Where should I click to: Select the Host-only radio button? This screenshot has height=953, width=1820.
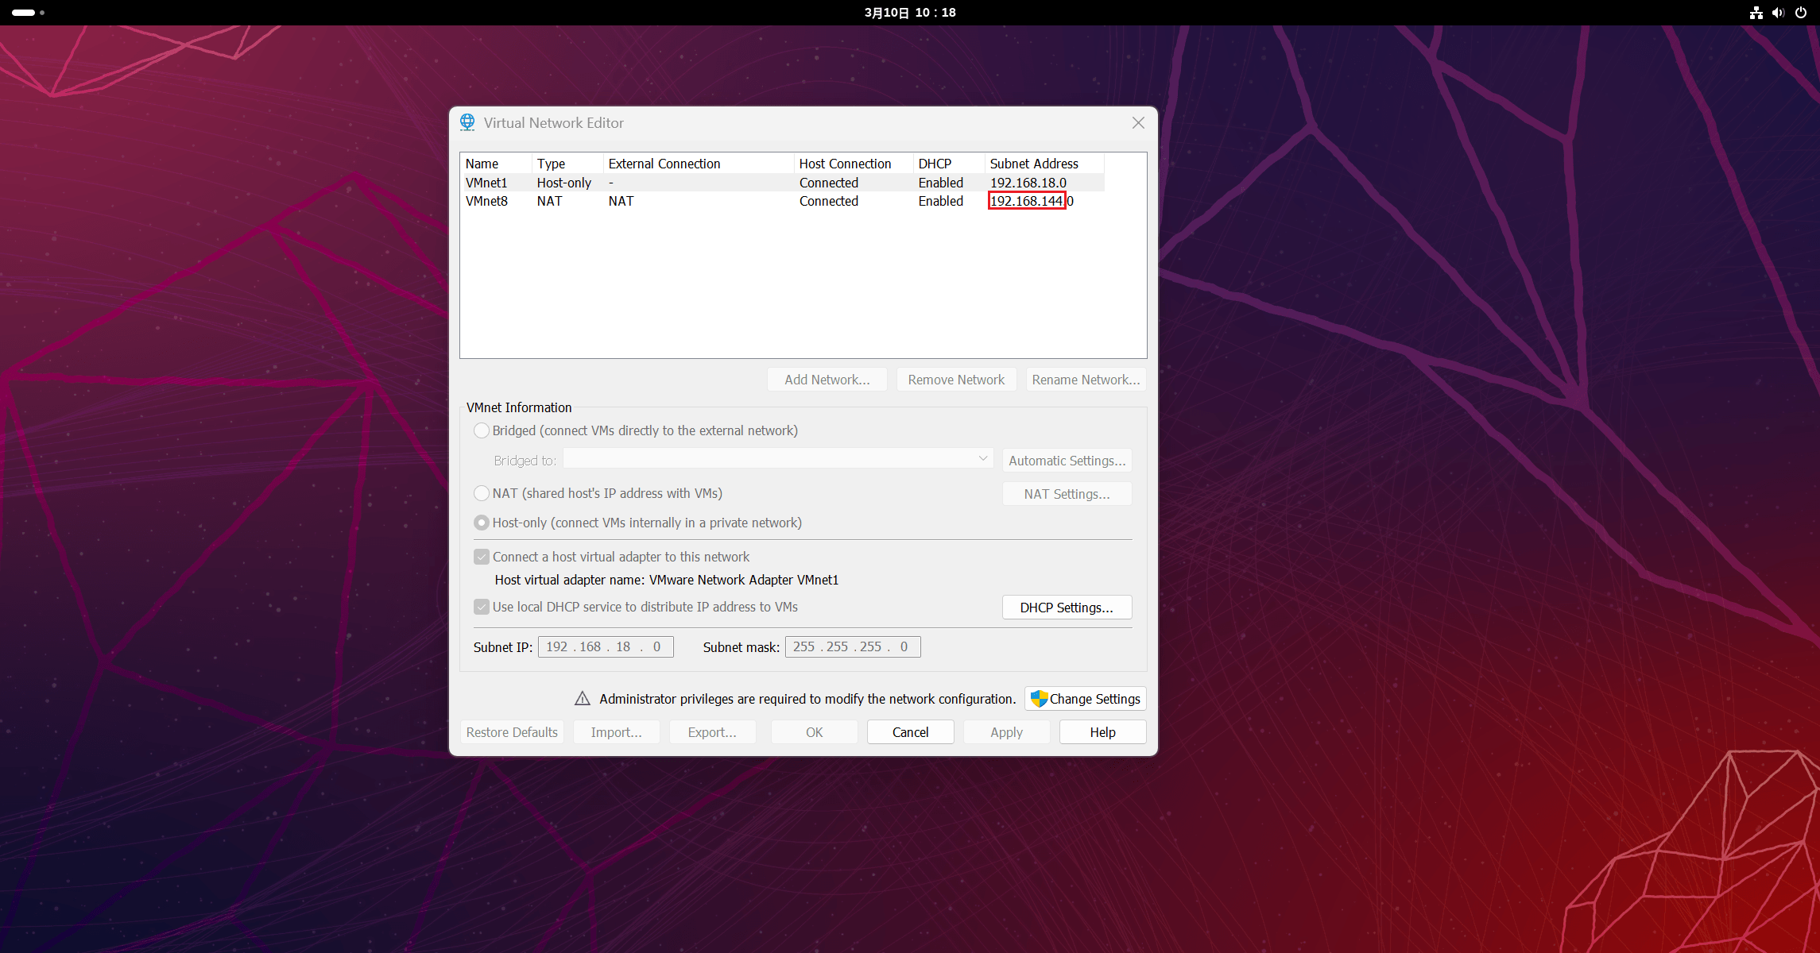482,523
